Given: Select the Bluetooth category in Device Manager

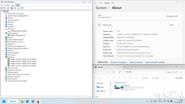Looking at the screenshot, I should (11, 22).
